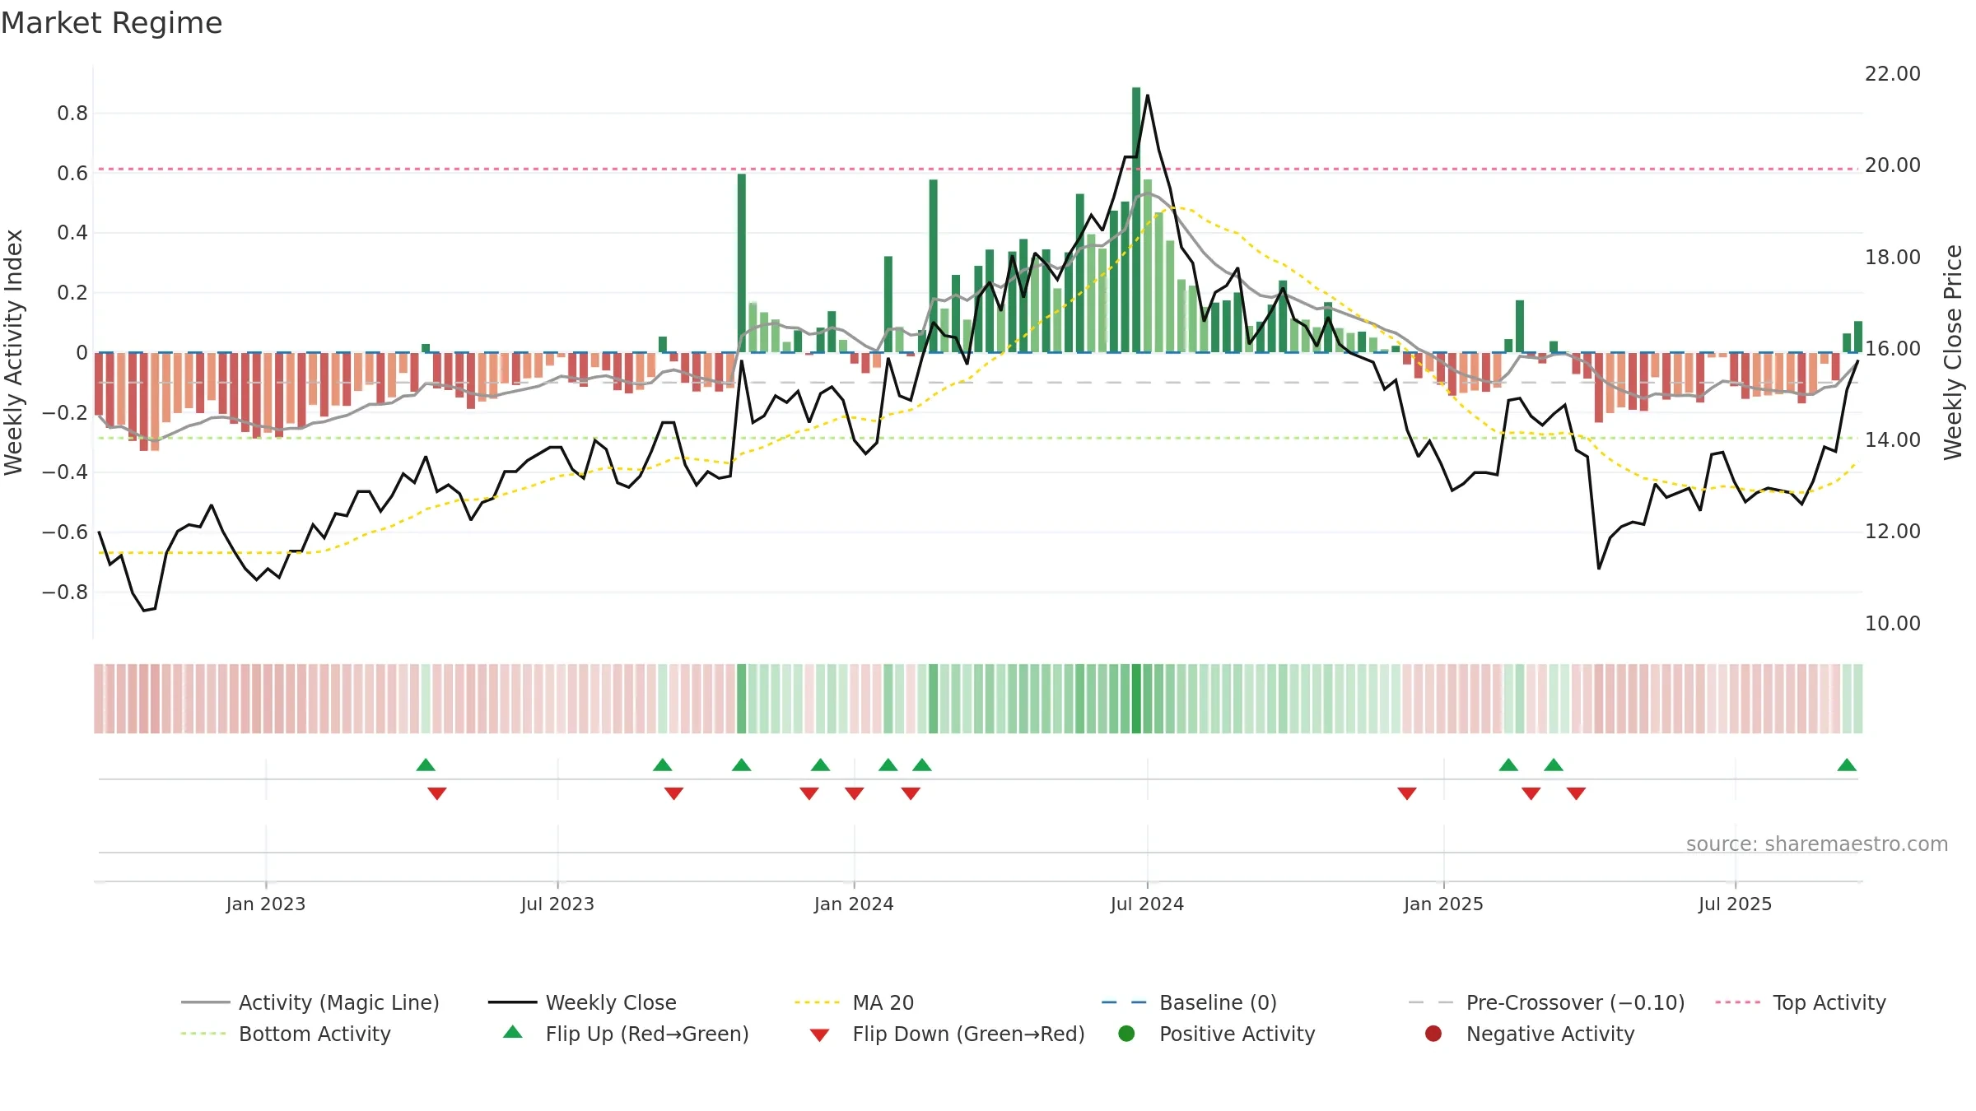
Task: Toggle the Pre-Crossover (−0.10) legend entry
Action: 1546,1002
